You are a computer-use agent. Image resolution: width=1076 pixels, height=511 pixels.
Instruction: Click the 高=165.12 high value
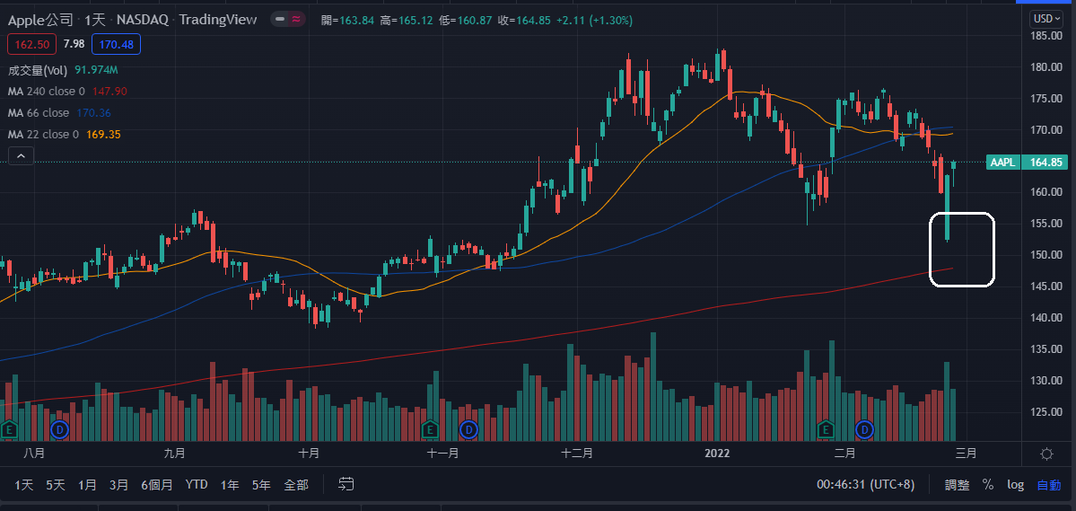(x=407, y=21)
